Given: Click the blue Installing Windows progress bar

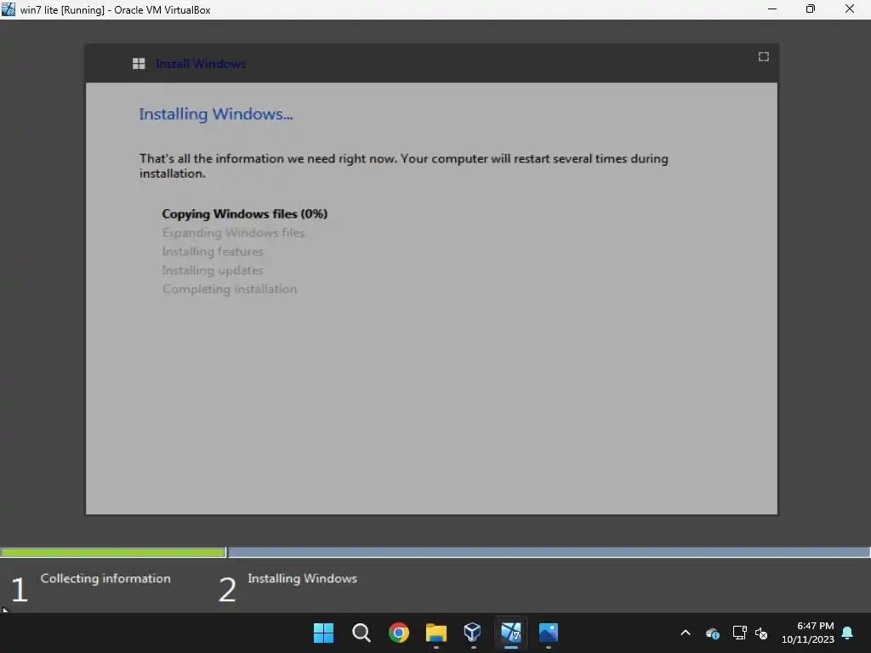Looking at the screenshot, I should pos(549,552).
